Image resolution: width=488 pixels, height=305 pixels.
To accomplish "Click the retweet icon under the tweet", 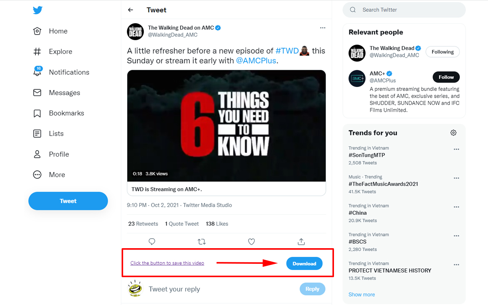I will pos(202,241).
